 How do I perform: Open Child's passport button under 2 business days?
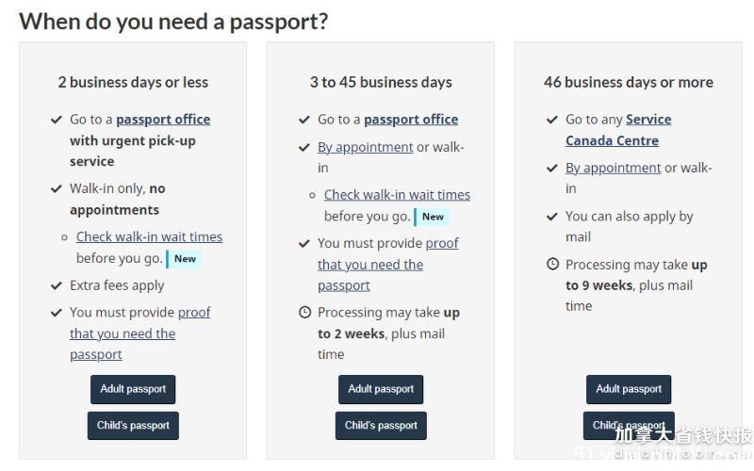coord(133,426)
